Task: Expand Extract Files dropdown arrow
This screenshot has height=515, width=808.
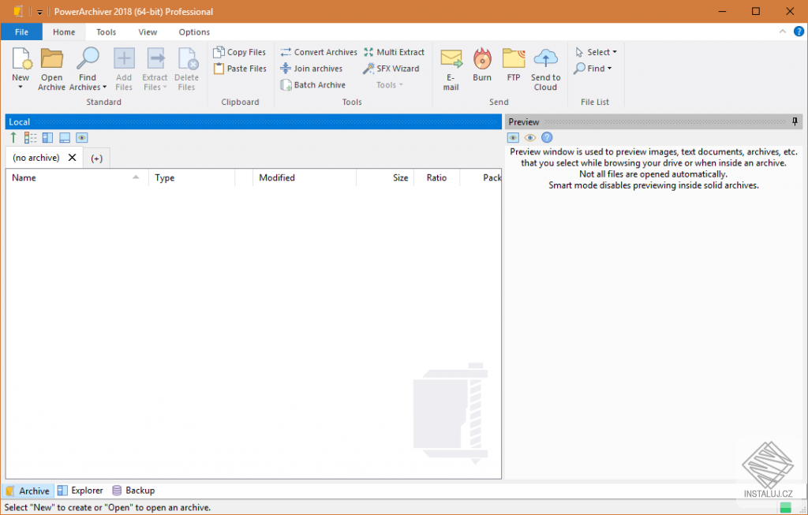Action: tap(165, 87)
